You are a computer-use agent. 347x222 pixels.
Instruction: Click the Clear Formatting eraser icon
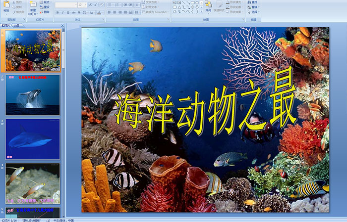coord(101,4)
